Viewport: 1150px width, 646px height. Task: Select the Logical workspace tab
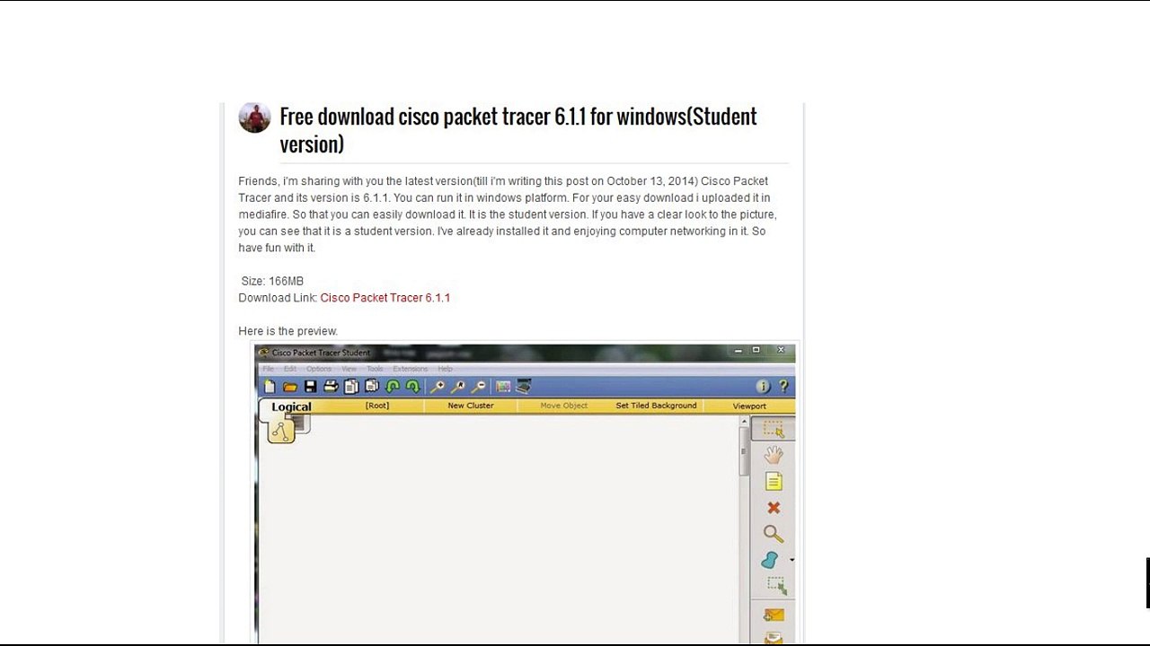pos(291,406)
